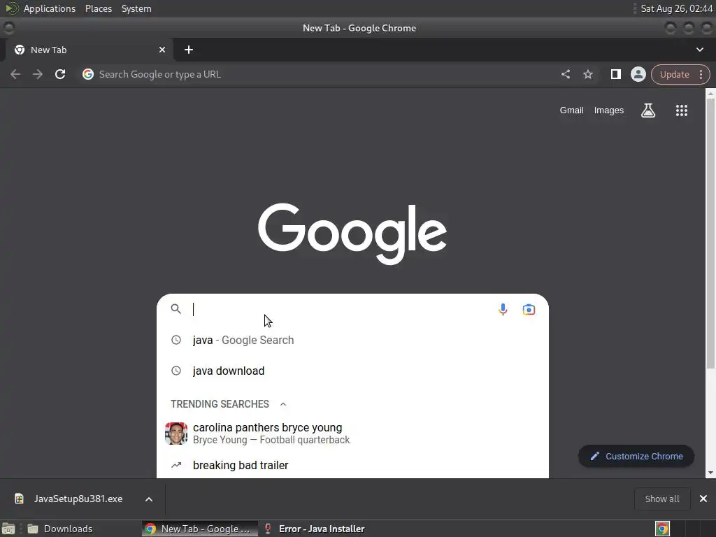Close the downloads bar
This screenshot has height=537, width=716.
tap(703, 499)
